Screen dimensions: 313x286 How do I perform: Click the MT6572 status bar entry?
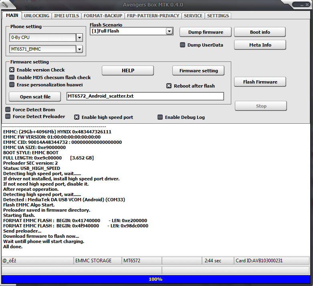click(141, 261)
